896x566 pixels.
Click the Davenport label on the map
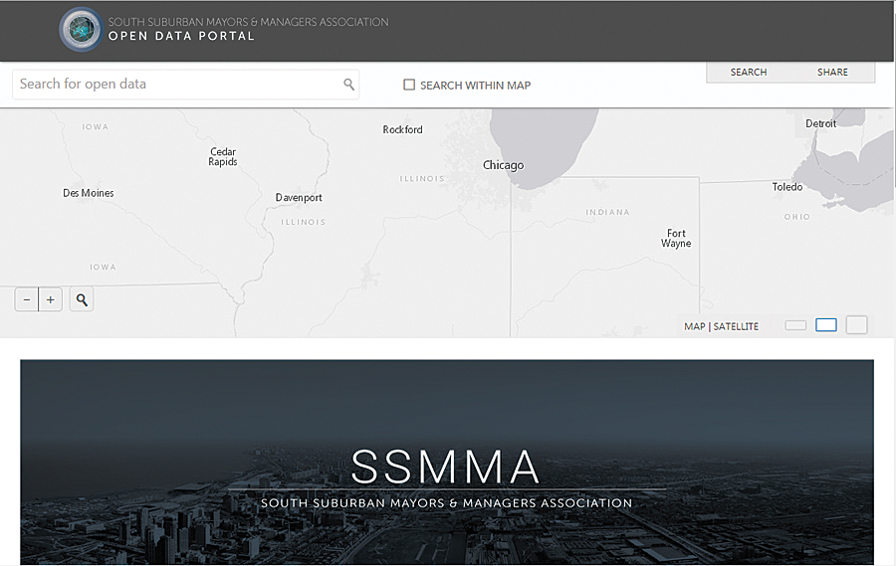tap(299, 198)
